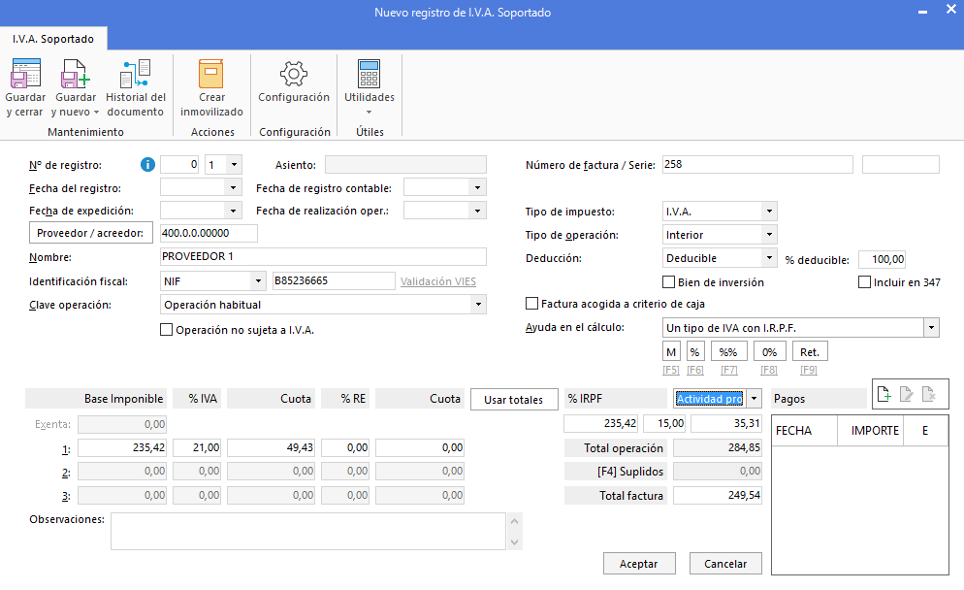This screenshot has width=964, height=590.
Task: Click IRPF base field 235,42
Action: 601,423
